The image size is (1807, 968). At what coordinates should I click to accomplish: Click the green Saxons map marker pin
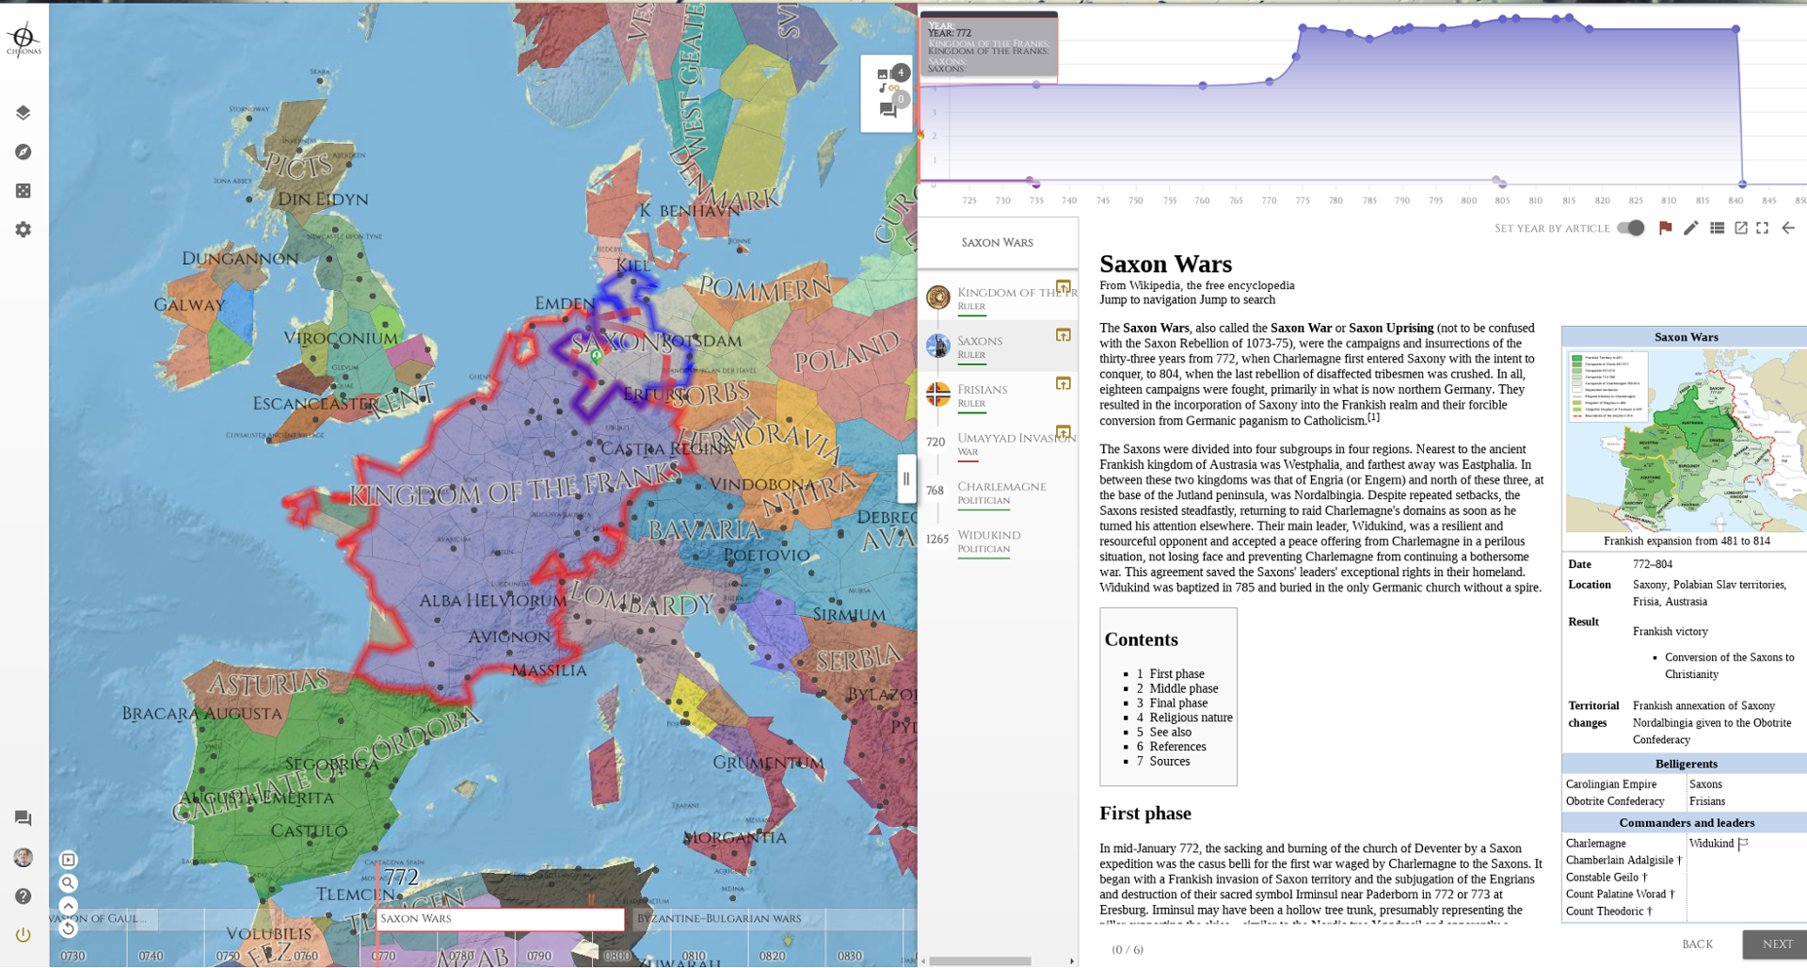[x=596, y=356]
